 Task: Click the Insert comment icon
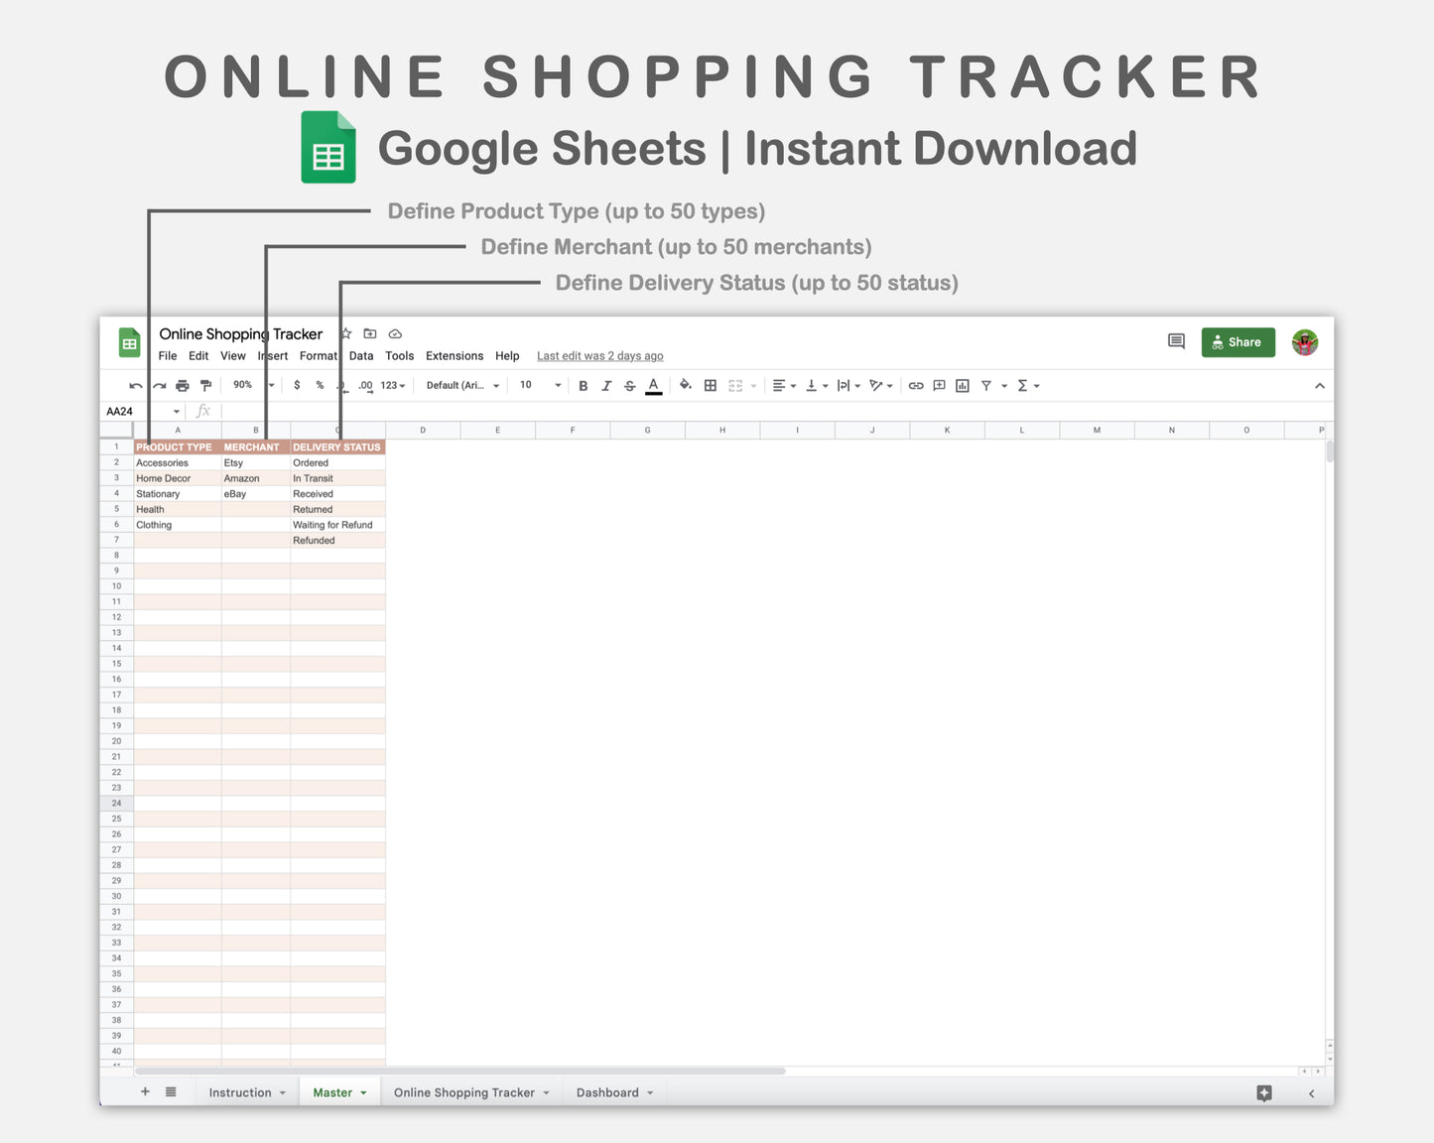[x=939, y=385]
